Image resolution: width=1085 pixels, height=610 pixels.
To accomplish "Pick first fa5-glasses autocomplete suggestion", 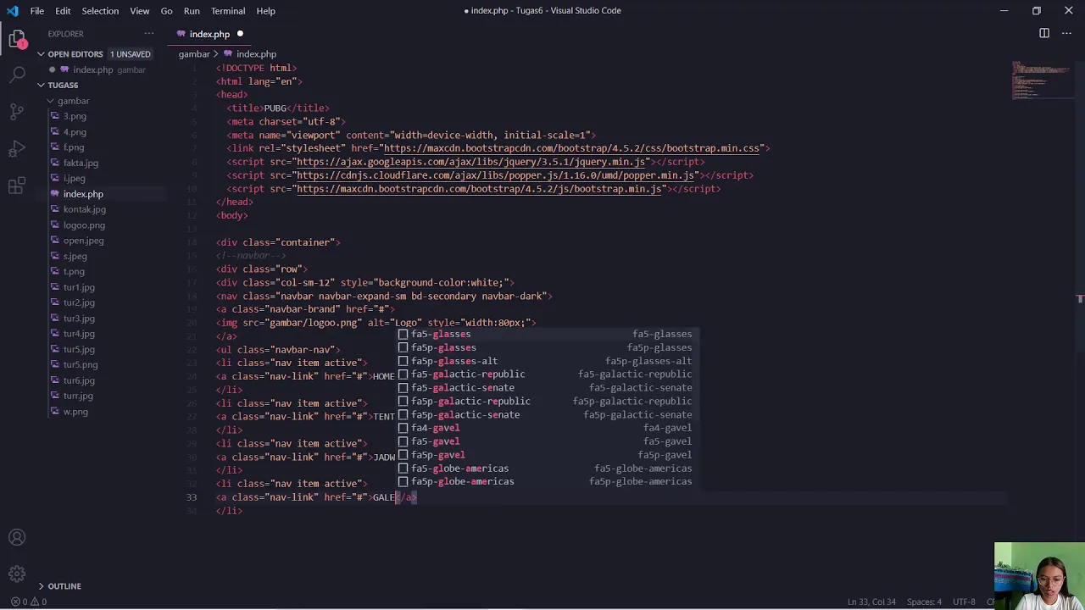I will pyautogui.click(x=547, y=334).
